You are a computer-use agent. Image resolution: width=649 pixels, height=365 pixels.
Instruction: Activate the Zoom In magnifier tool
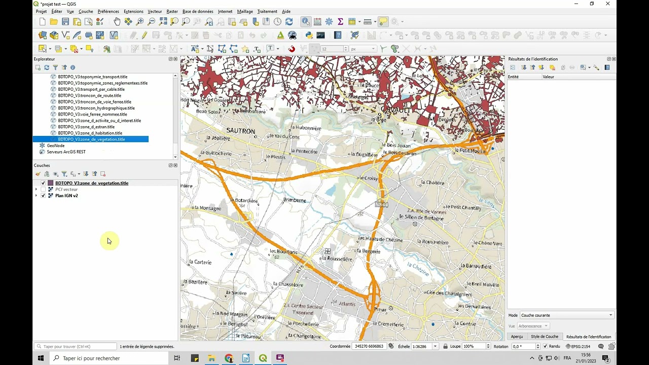point(140,22)
